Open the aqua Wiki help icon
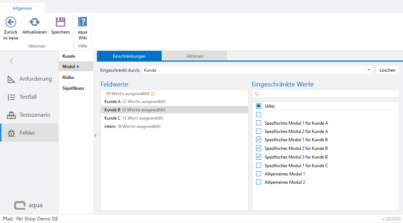 82,22
